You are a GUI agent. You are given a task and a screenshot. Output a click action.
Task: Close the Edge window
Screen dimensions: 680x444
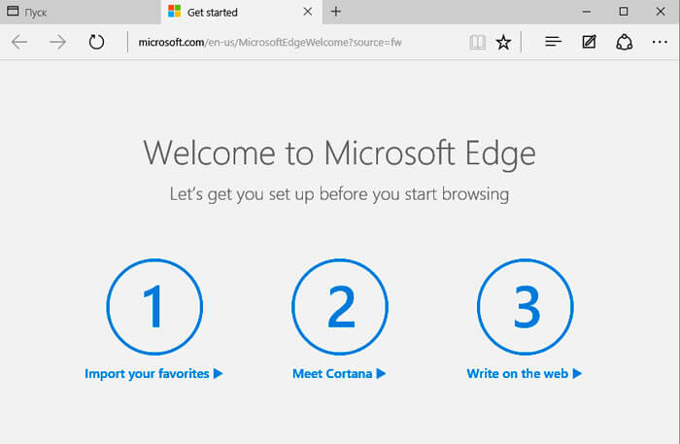point(661,12)
